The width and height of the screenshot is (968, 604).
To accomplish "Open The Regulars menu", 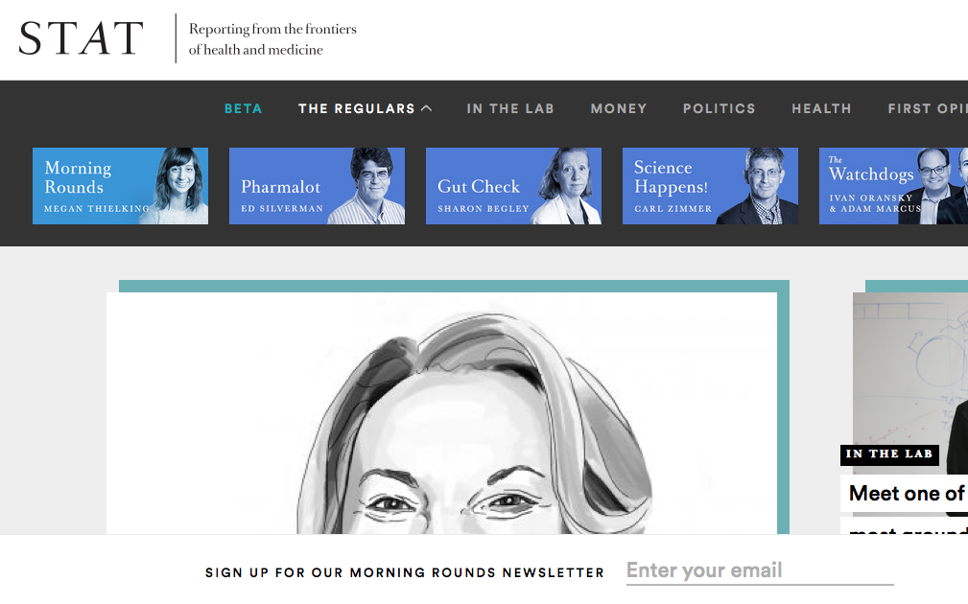I will (x=356, y=108).
